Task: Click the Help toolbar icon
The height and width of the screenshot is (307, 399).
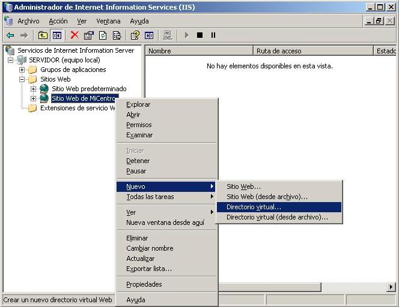Action: click(x=135, y=35)
